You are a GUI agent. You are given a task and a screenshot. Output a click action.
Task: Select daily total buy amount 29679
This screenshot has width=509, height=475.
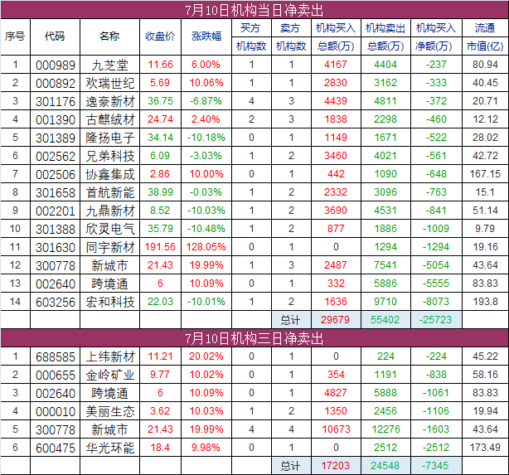[x=336, y=320]
